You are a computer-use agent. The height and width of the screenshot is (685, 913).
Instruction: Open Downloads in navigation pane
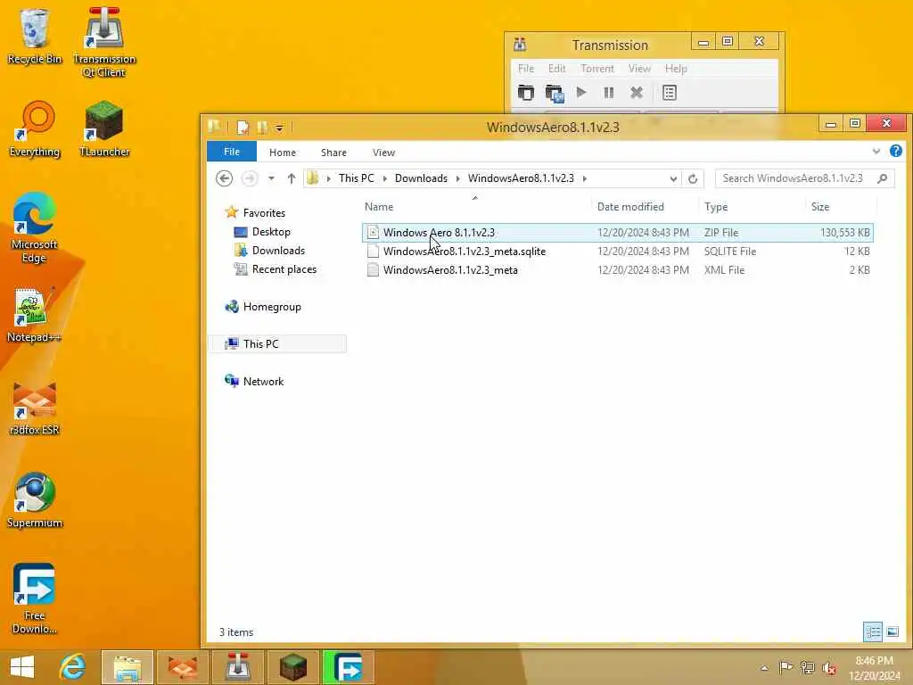(x=278, y=251)
